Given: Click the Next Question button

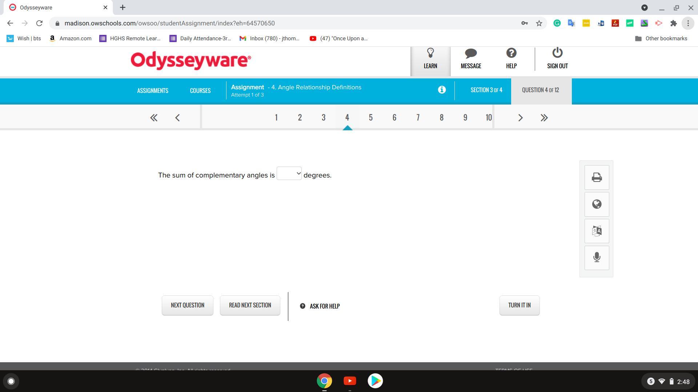Looking at the screenshot, I should pyautogui.click(x=187, y=305).
